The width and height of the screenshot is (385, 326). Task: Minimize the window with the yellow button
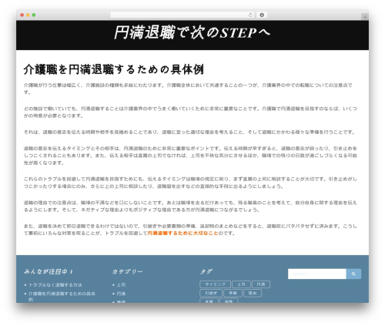[28, 15]
